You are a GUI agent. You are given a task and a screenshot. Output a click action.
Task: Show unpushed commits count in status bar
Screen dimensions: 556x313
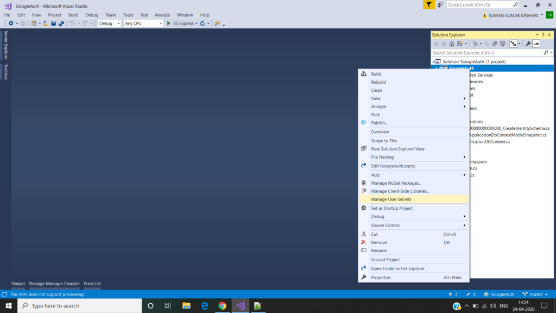tap(453, 294)
